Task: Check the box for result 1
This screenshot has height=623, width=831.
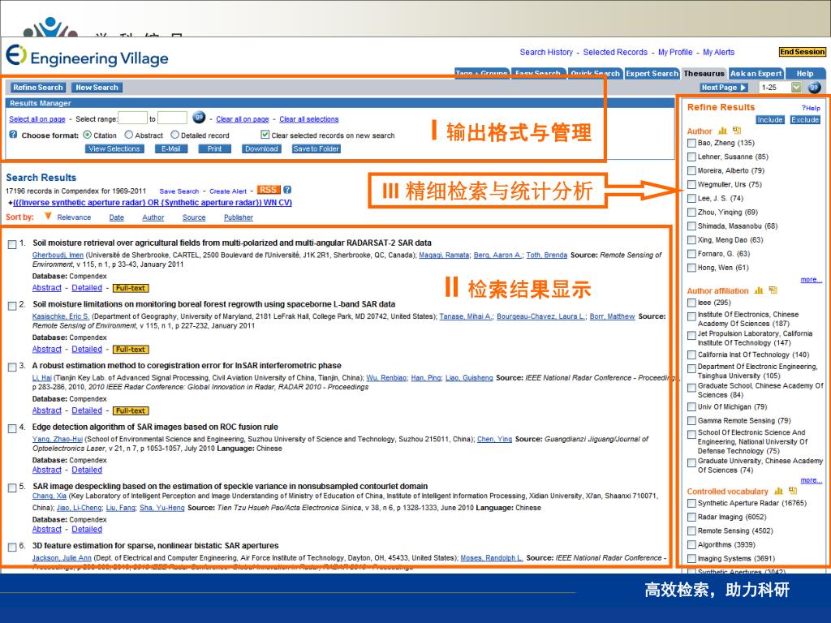Action: (x=12, y=244)
